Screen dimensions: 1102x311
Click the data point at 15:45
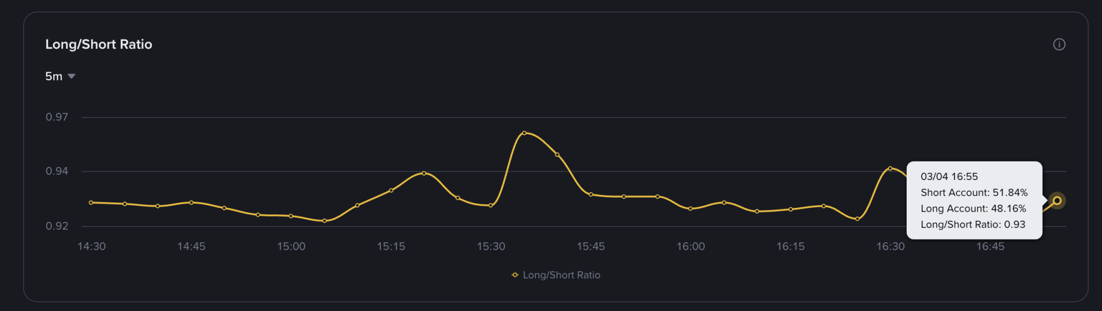coord(591,194)
